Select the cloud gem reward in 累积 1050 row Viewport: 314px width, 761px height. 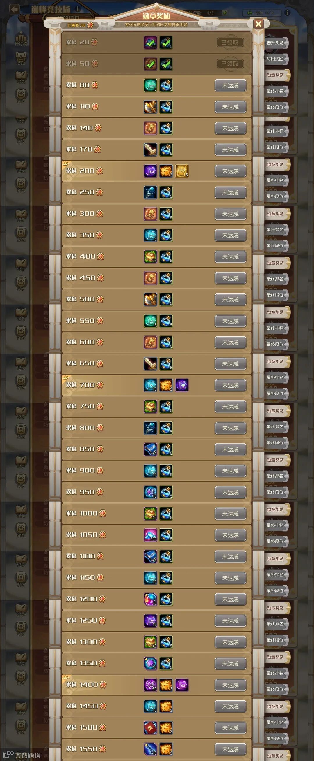[x=150, y=535]
